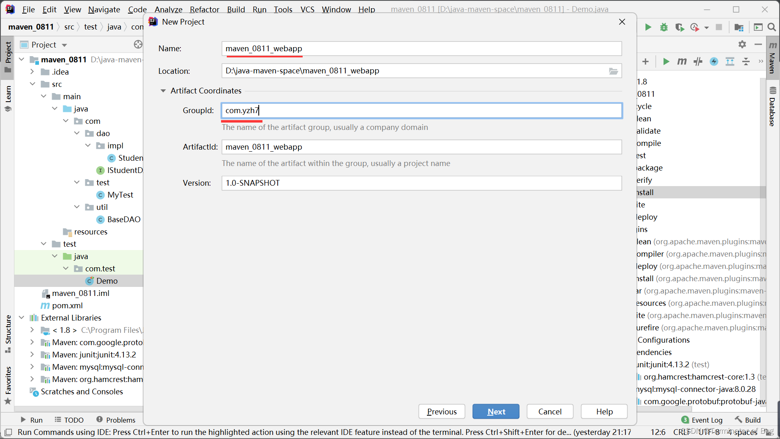Open the Refactor menu
This screenshot has height=439, width=780.
tap(204, 9)
